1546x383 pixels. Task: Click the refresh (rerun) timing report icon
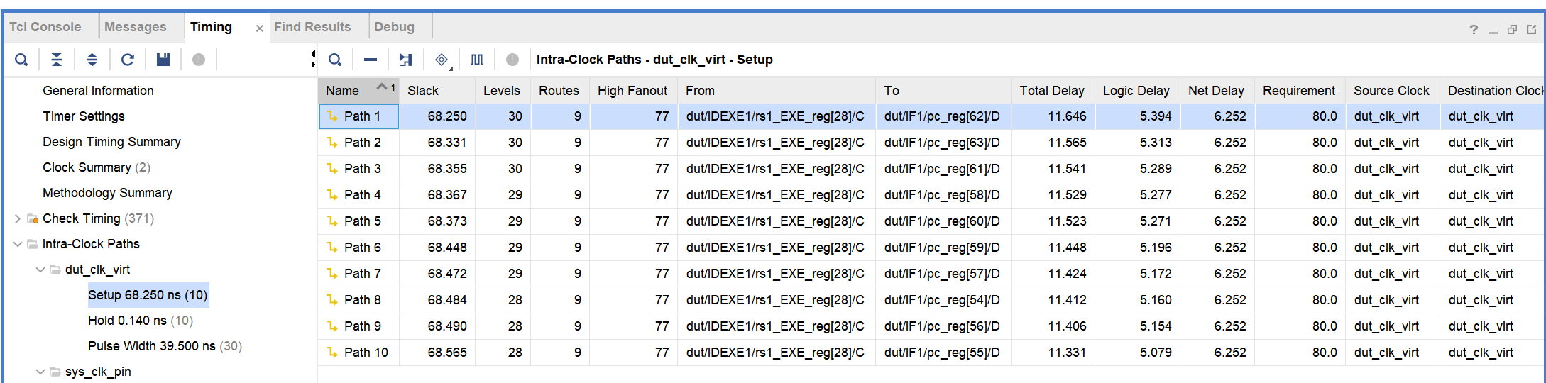click(128, 60)
